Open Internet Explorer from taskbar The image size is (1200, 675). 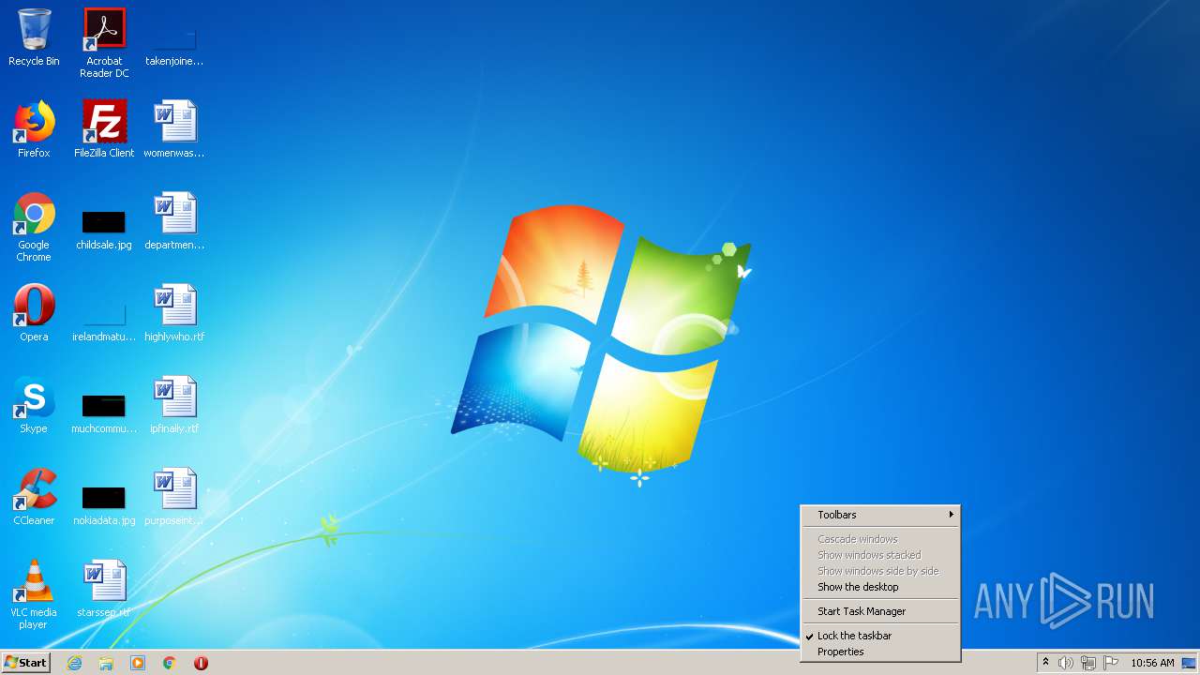pos(74,663)
